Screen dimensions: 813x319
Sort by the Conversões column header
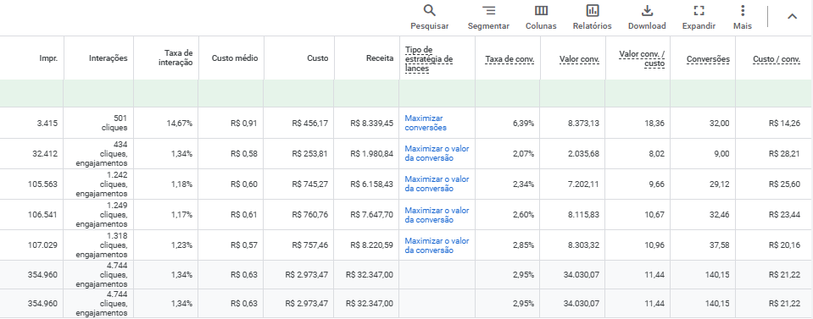[708, 59]
